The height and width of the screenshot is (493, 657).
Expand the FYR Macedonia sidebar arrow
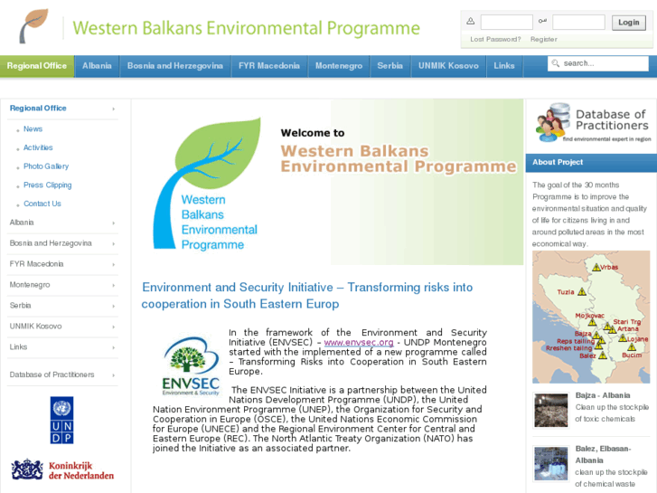click(x=114, y=265)
